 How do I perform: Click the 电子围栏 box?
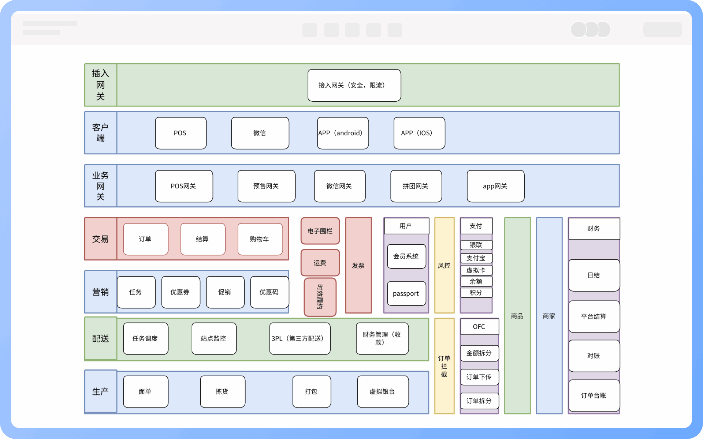[320, 231]
